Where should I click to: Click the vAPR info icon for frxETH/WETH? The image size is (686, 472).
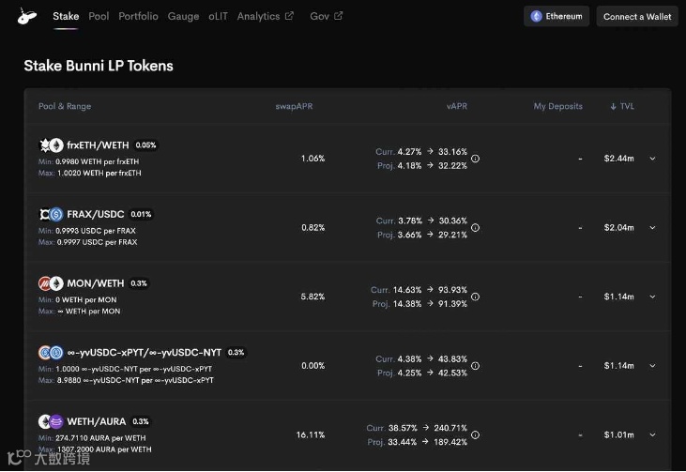475,159
